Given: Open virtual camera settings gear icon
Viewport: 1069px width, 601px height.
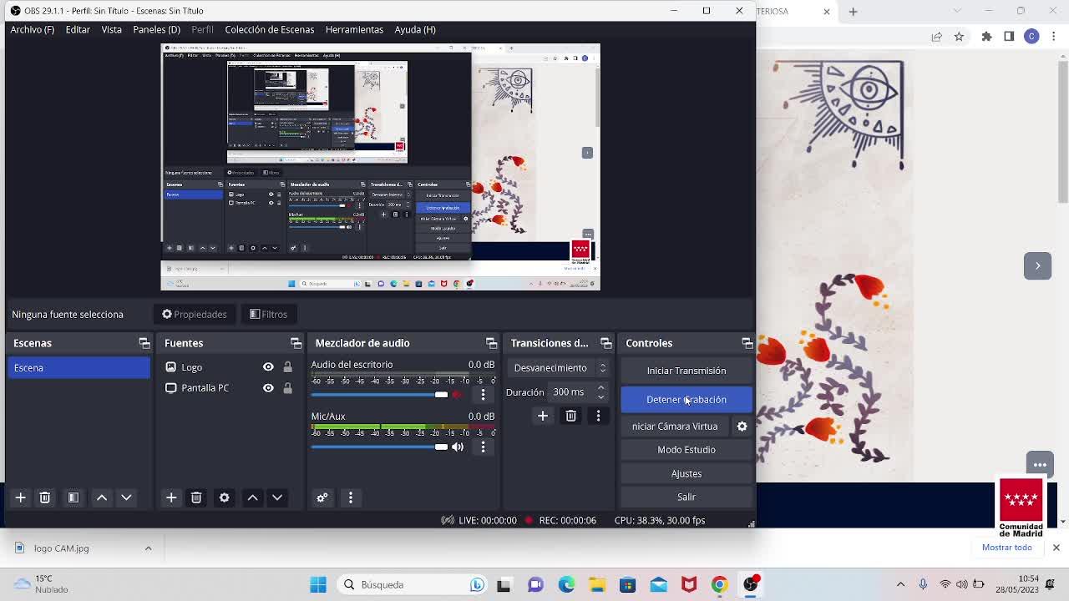Looking at the screenshot, I should click(x=742, y=427).
